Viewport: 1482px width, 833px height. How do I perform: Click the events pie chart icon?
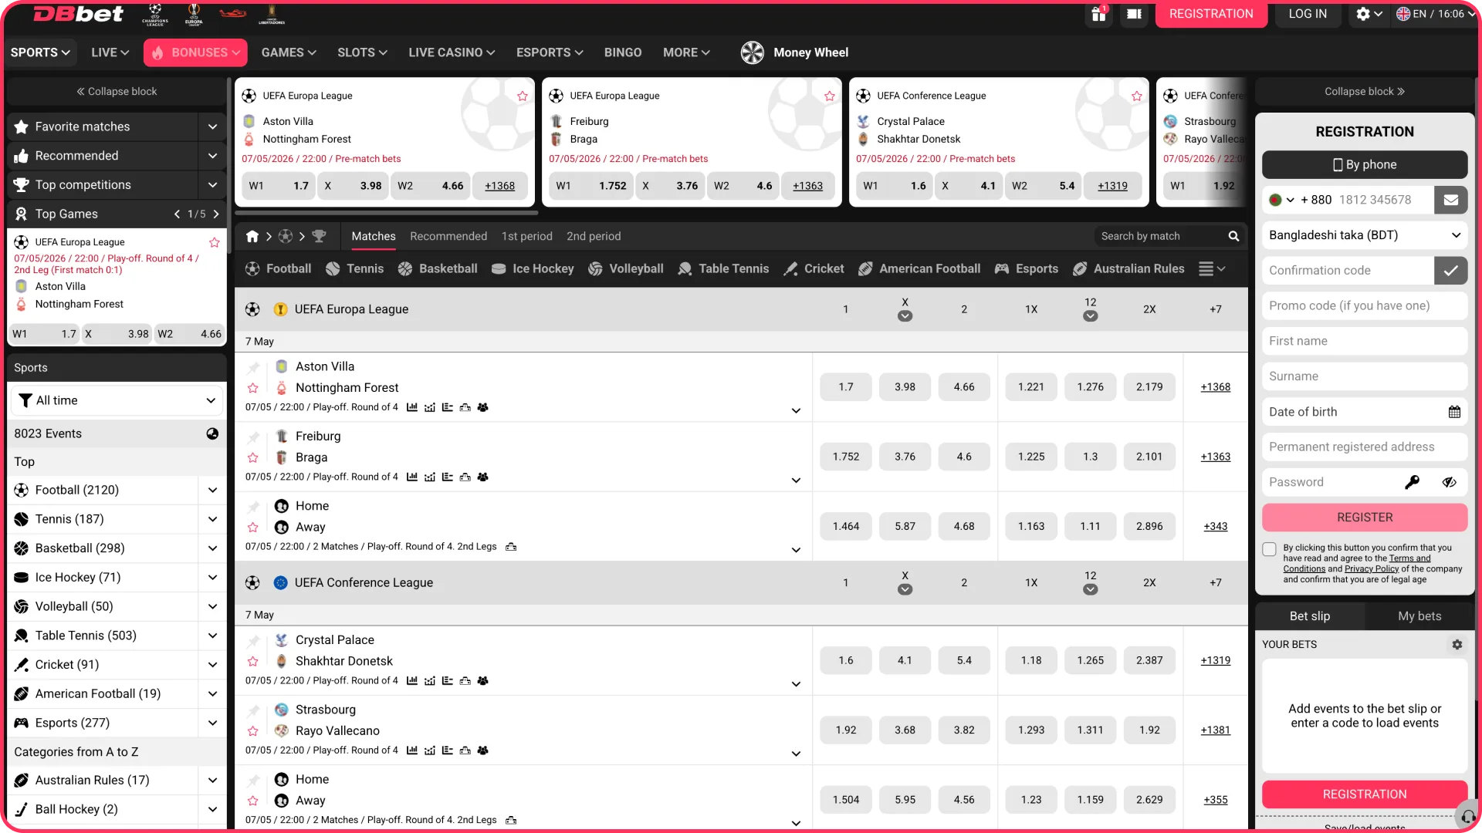pyautogui.click(x=212, y=433)
